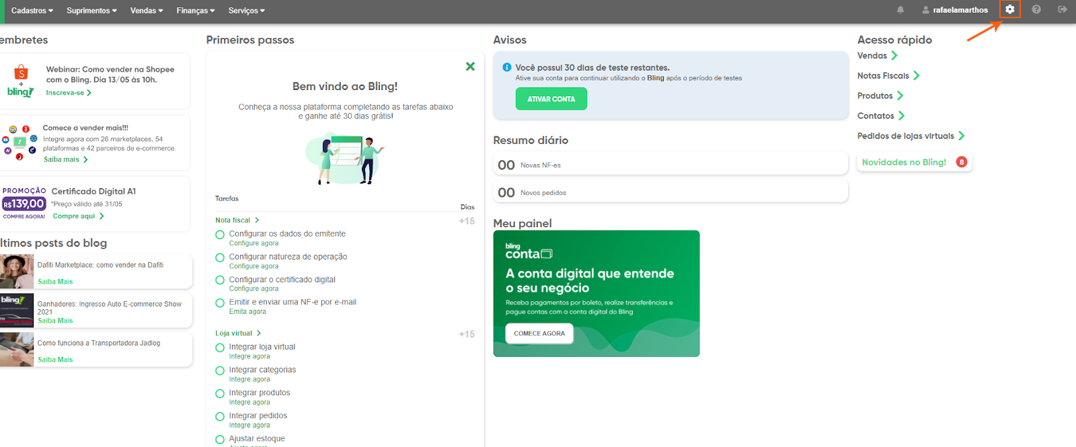This screenshot has height=447, width=1076.
Task: Toggle 'Configurar os dados do emitente' task circle
Action: [x=220, y=235]
